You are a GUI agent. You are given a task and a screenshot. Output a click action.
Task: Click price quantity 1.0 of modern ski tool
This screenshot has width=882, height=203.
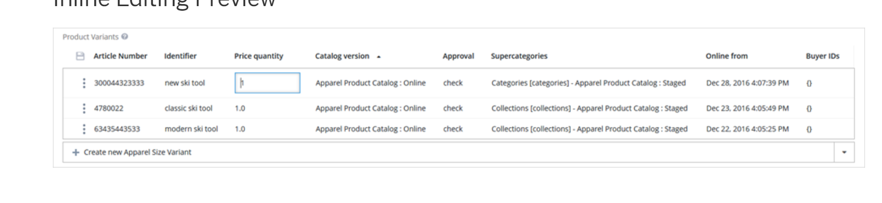239,129
